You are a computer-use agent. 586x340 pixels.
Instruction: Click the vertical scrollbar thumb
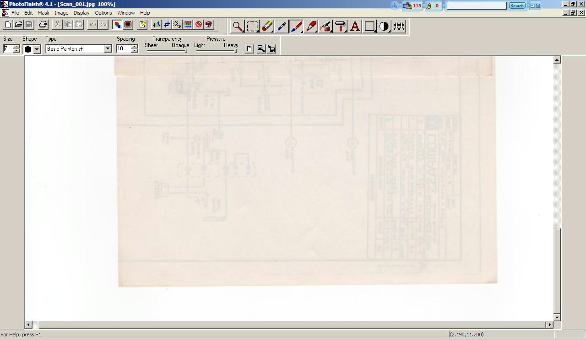point(557,271)
